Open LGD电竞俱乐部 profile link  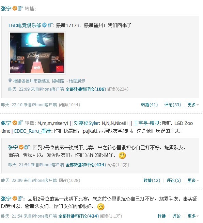coord(25,25)
